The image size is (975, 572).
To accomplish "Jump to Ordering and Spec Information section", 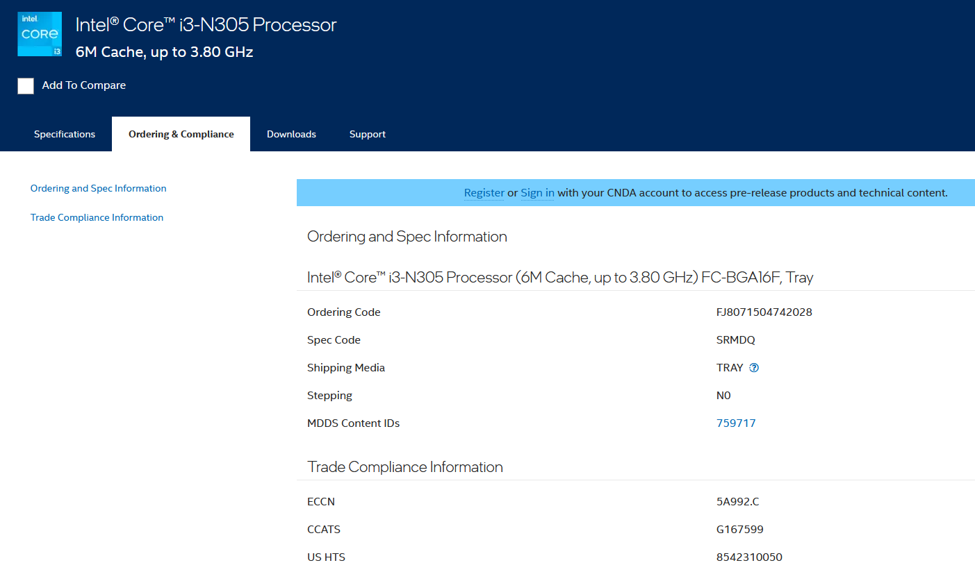I will pyautogui.click(x=98, y=188).
